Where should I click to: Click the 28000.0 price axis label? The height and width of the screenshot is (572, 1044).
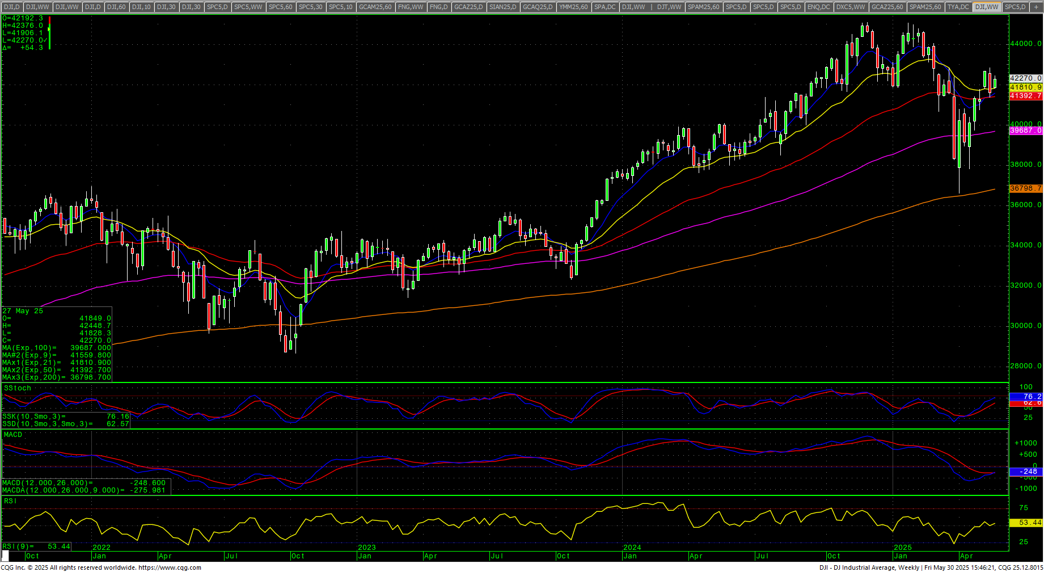click(1026, 366)
